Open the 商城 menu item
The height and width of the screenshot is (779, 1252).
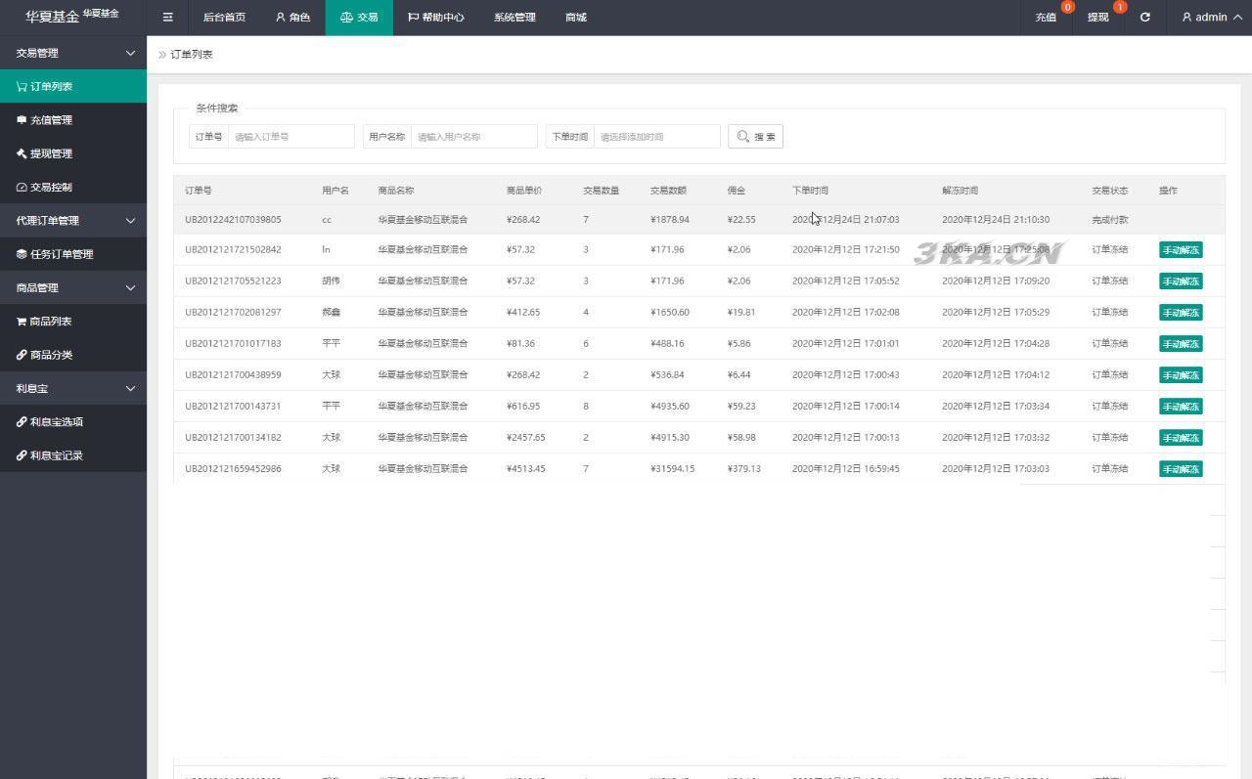576,18
